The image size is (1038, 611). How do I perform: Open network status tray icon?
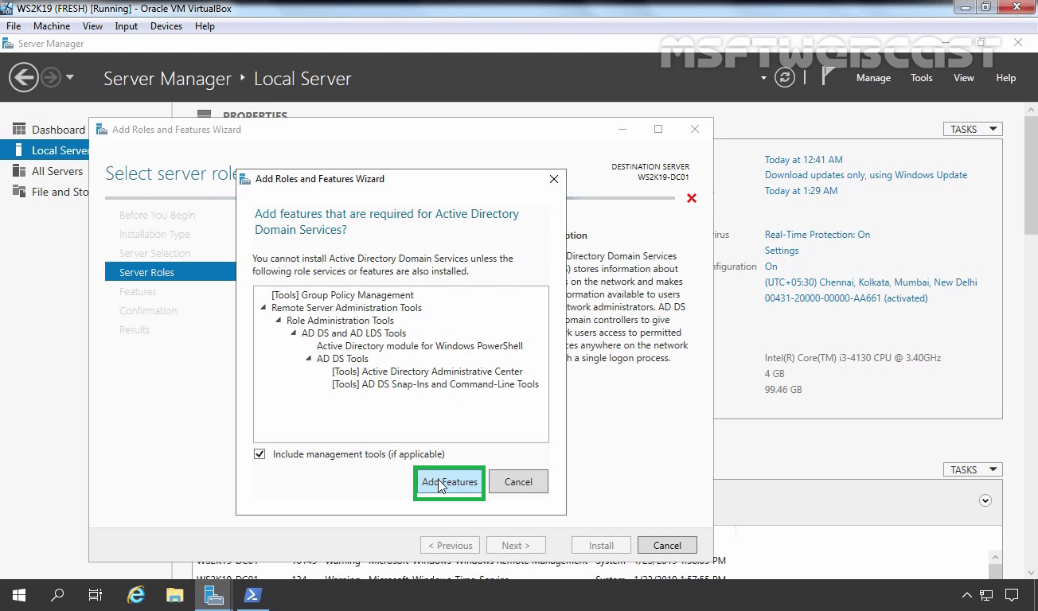[987, 595]
